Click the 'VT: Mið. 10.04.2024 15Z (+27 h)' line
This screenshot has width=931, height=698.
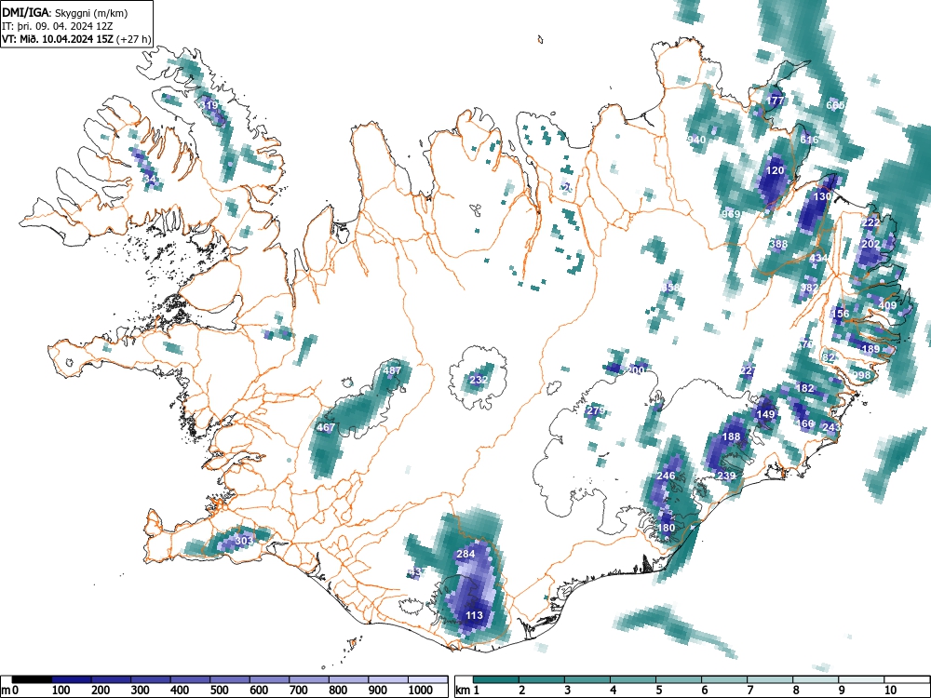(76, 39)
